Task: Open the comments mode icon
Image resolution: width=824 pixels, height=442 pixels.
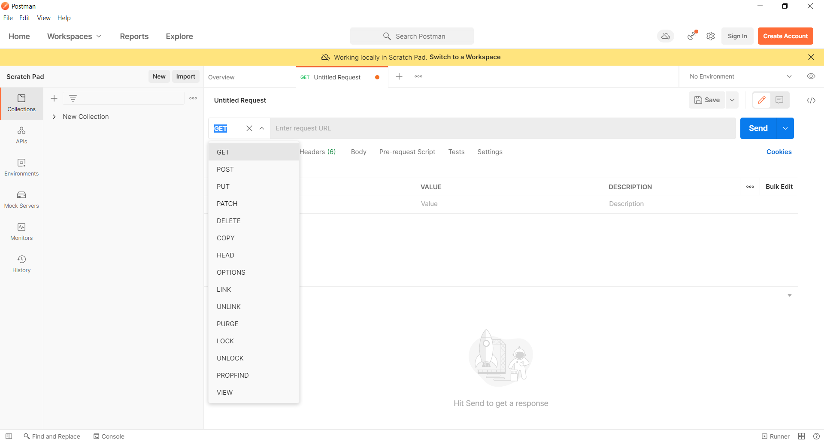Action: click(x=779, y=100)
